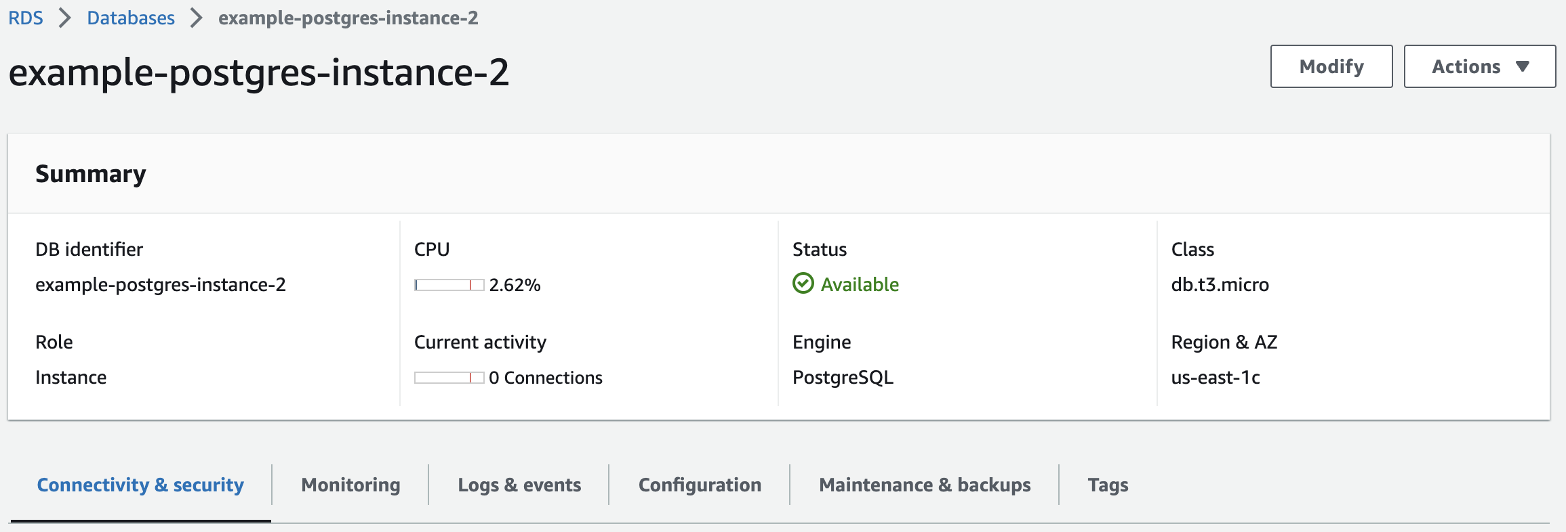Click the 2.62% CPU value
1566x532 pixels.
click(515, 285)
